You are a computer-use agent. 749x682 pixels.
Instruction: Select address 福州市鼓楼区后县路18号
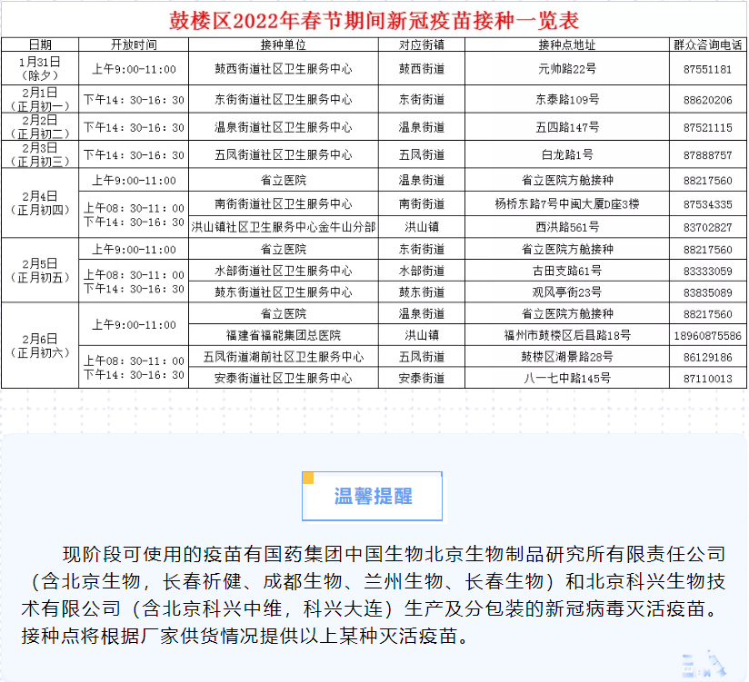[x=567, y=335]
